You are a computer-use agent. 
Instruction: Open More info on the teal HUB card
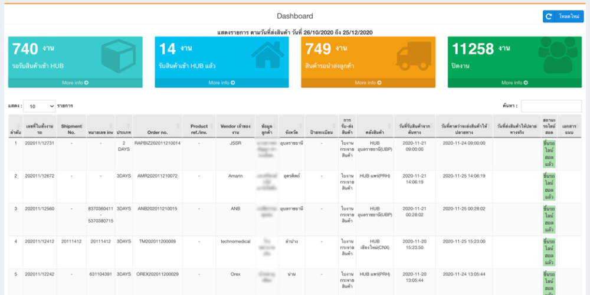tap(75, 83)
